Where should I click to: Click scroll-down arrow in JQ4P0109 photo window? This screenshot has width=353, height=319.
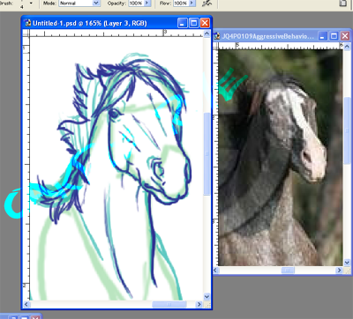click(347, 263)
